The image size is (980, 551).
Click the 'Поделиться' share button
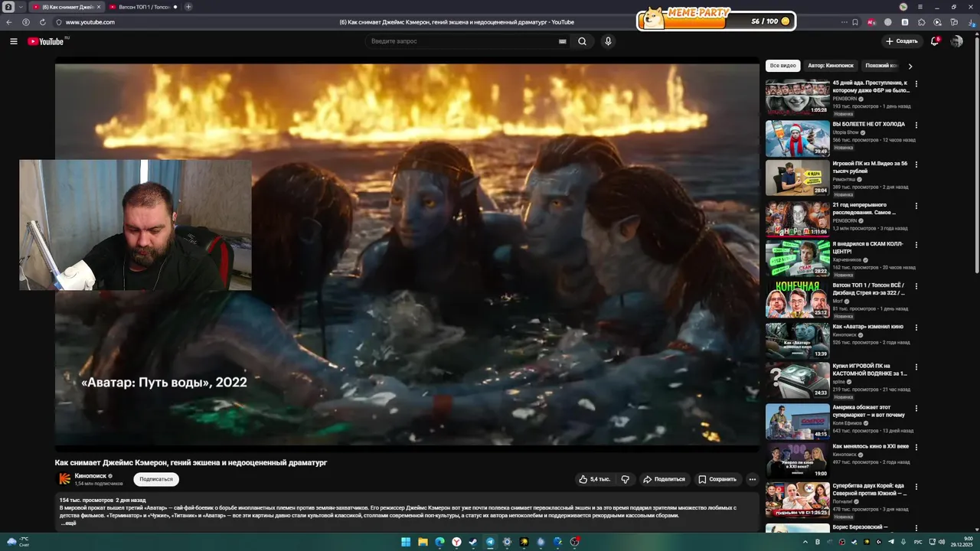pos(664,479)
